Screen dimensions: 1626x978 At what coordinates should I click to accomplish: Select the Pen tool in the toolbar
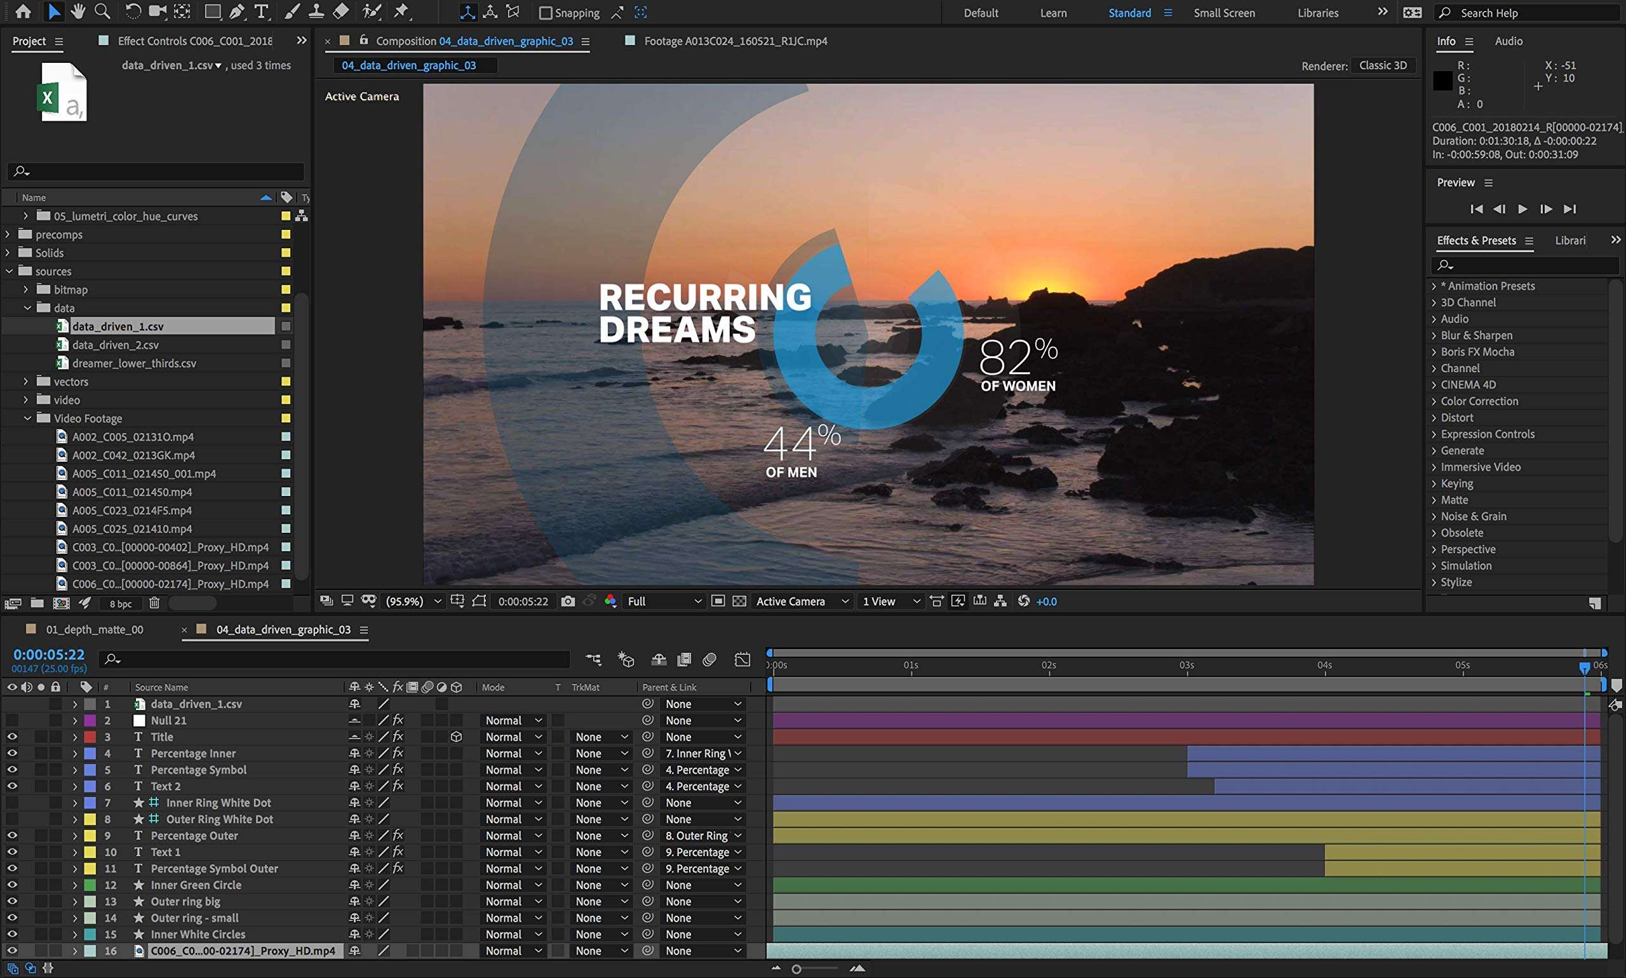(237, 11)
